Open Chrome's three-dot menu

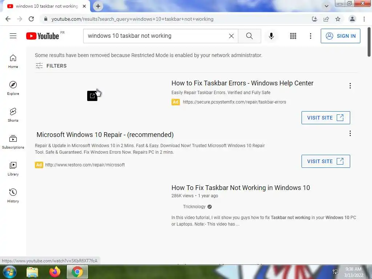click(364, 19)
